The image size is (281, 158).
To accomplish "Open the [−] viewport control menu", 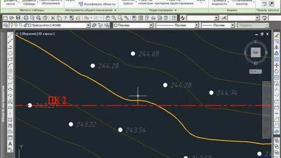I will pos(18,34).
